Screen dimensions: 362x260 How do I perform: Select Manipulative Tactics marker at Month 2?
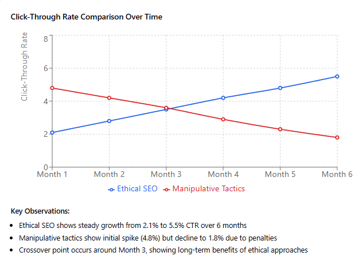point(109,98)
